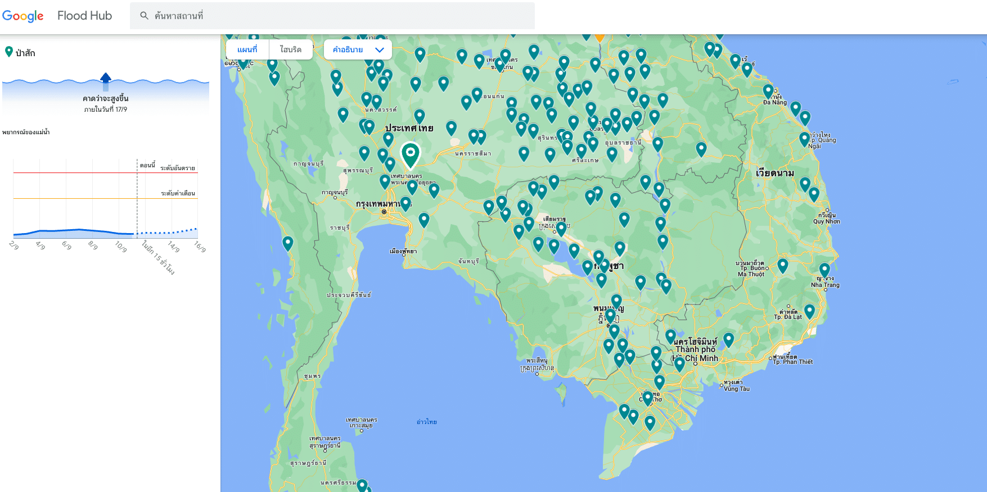987x492 pixels.
Task: Click the นครราชสีมา city label
Action: tap(473, 153)
